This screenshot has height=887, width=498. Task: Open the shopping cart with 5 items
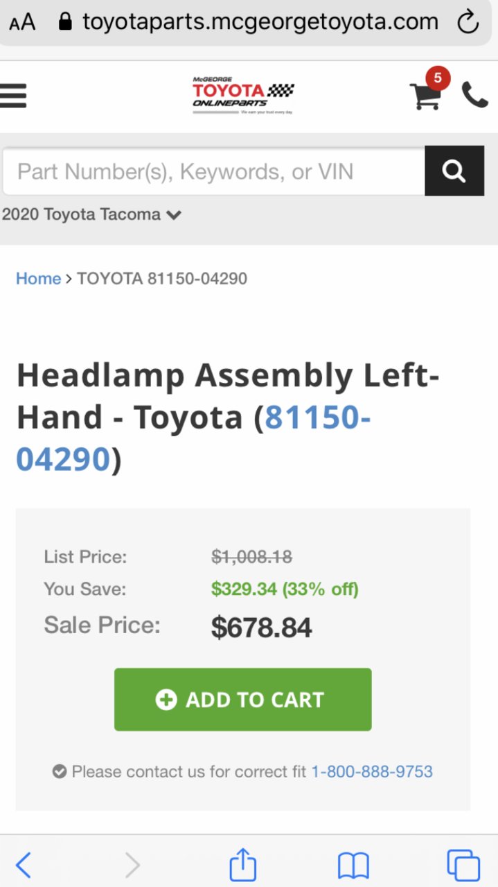[x=426, y=96]
